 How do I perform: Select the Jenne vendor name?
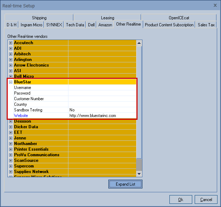click(x=20, y=138)
